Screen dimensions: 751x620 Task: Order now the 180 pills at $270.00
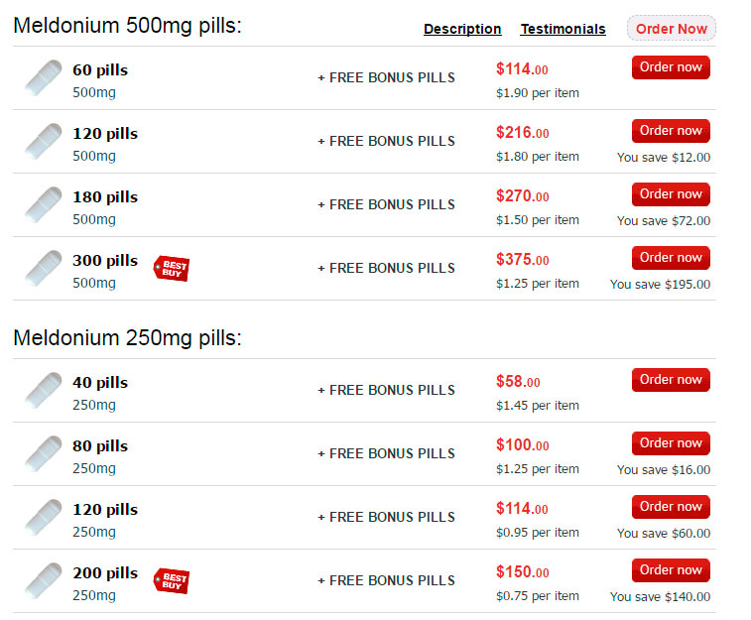(x=671, y=194)
